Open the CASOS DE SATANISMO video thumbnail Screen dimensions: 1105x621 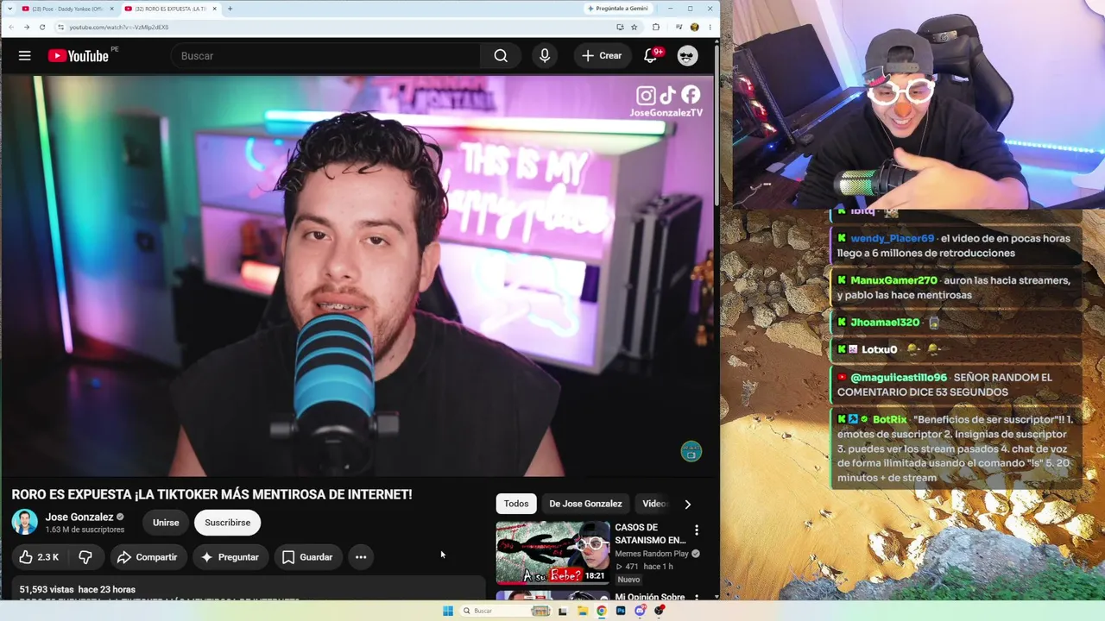[552, 553]
